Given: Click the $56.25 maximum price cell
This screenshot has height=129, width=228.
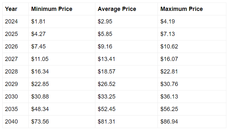Looking at the screenshot, I should [x=192, y=109].
